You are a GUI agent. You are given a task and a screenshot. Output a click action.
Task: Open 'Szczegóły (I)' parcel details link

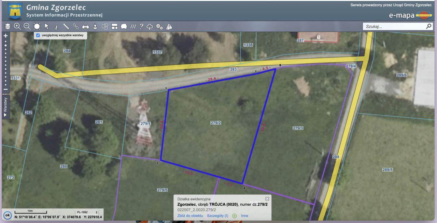coord(217,216)
